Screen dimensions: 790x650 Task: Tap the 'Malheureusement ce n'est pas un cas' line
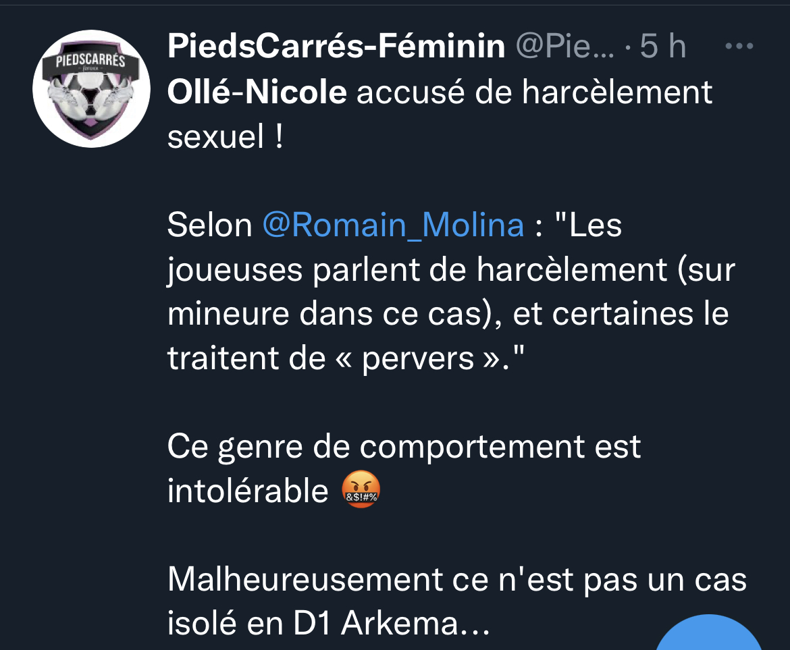(x=457, y=579)
